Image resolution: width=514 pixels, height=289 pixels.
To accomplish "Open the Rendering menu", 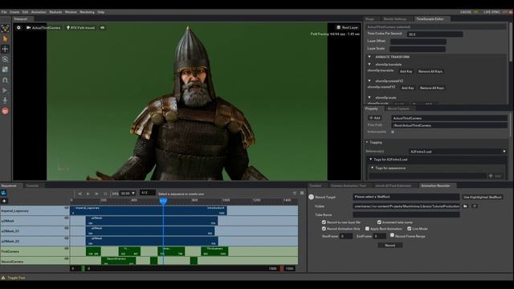I will point(87,12).
